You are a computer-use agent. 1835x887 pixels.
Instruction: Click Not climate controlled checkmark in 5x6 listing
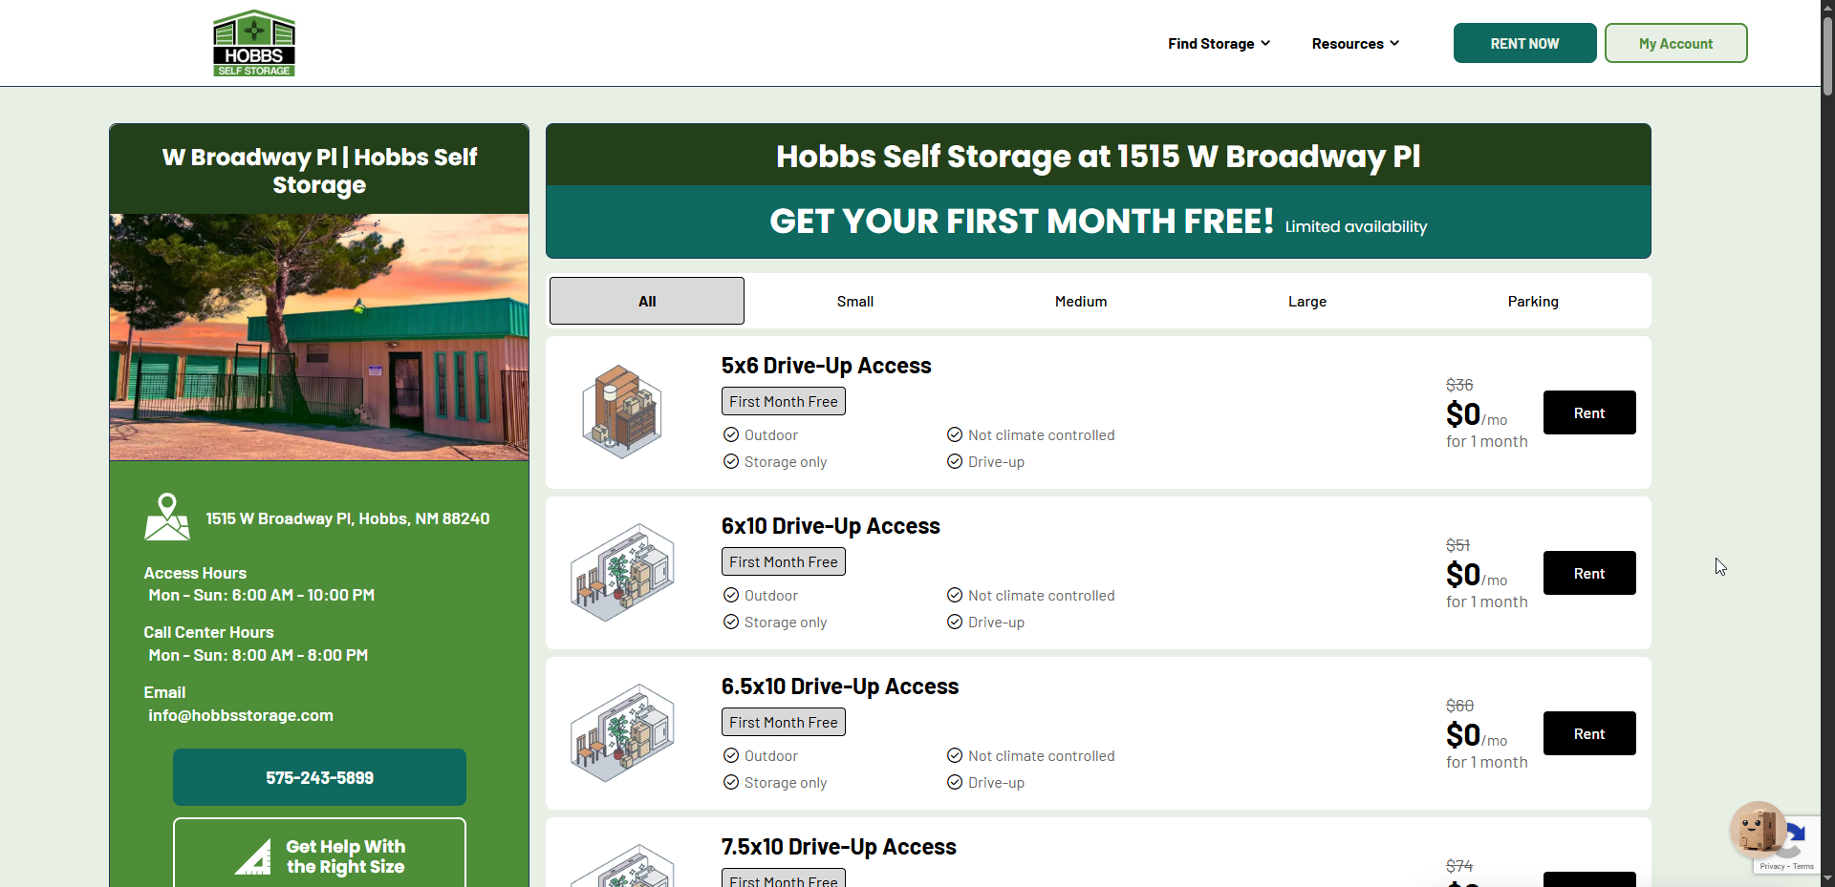click(x=955, y=435)
